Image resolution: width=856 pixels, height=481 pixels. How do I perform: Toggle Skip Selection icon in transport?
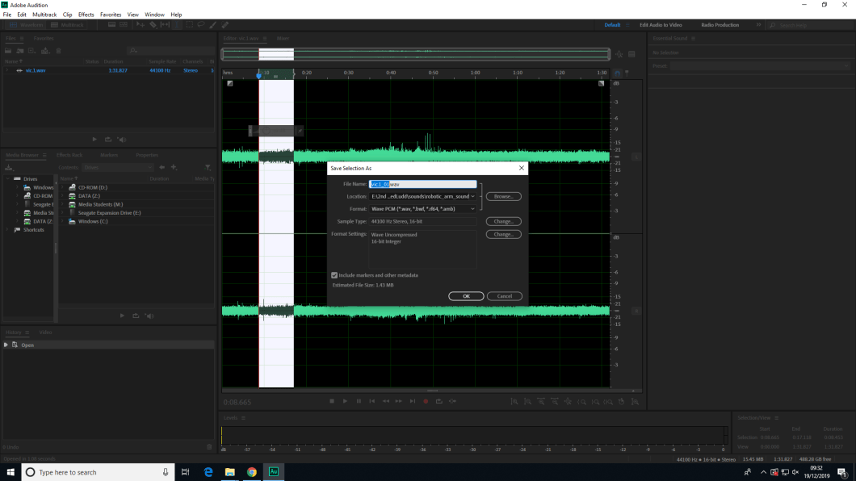pyautogui.click(x=452, y=401)
